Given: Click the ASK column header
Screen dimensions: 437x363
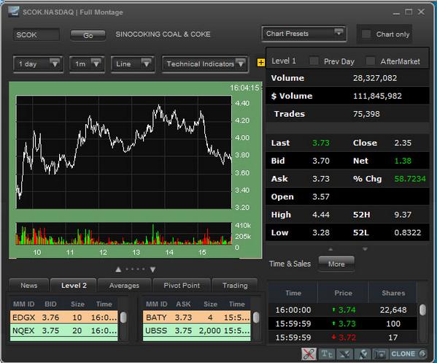Looking at the screenshot, I should [183, 304].
